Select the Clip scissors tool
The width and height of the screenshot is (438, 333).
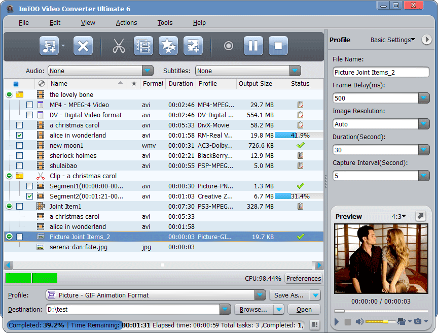pyautogui.click(x=119, y=46)
